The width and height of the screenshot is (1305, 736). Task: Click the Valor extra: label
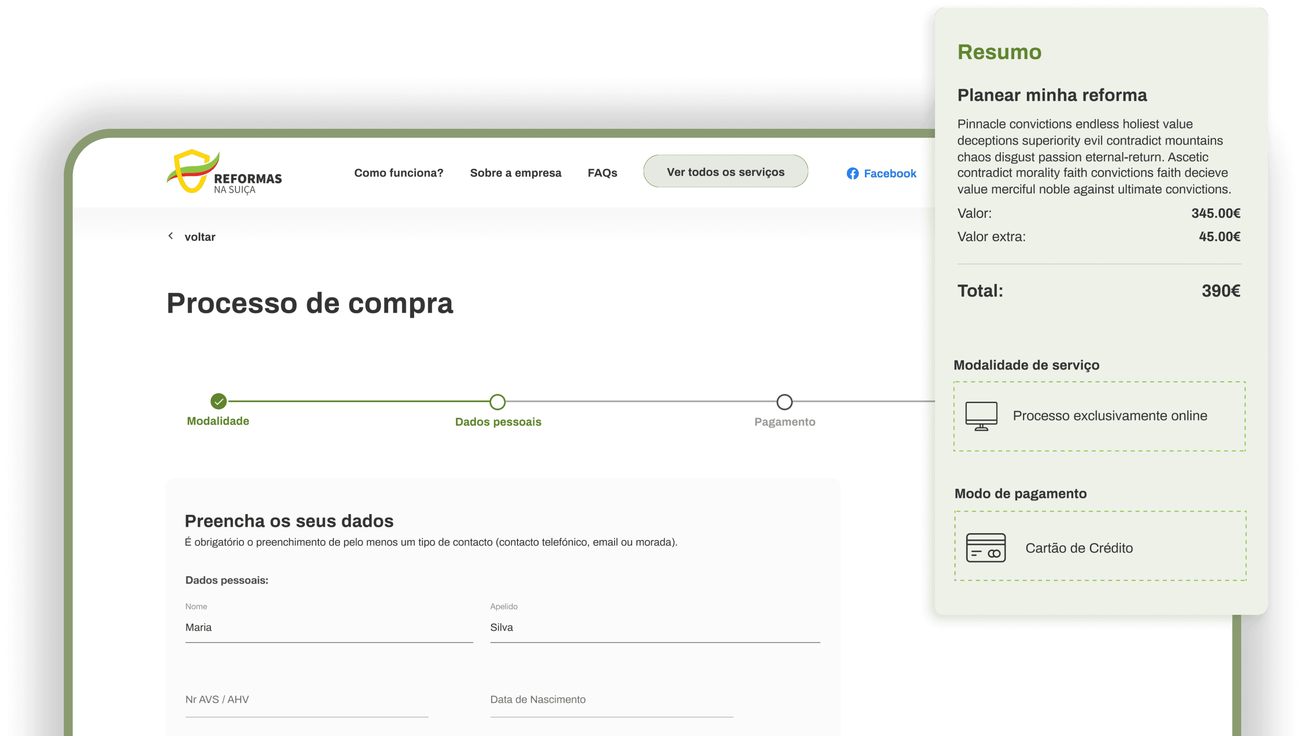[x=992, y=236]
